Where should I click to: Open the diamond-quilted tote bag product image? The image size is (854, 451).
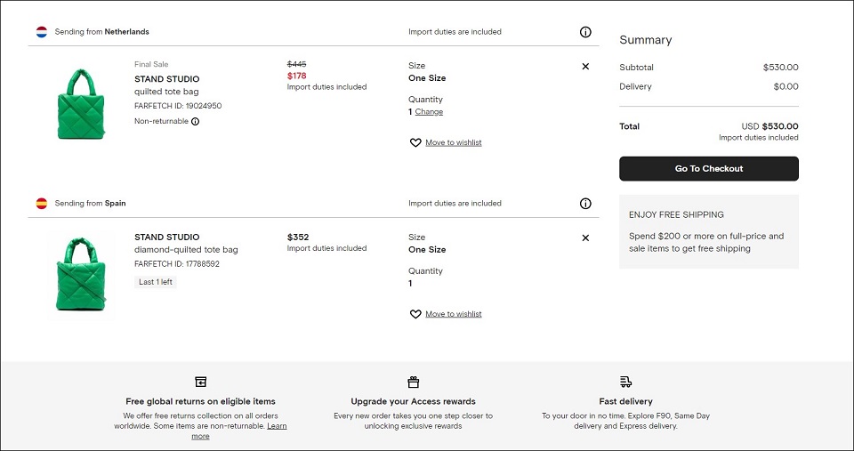click(81, 275)
